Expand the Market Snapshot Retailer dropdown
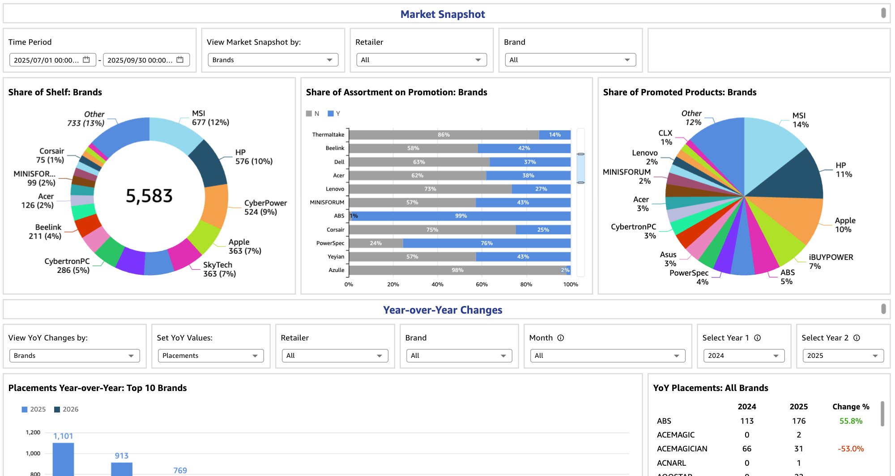895x476 pixels. [421, 60]
